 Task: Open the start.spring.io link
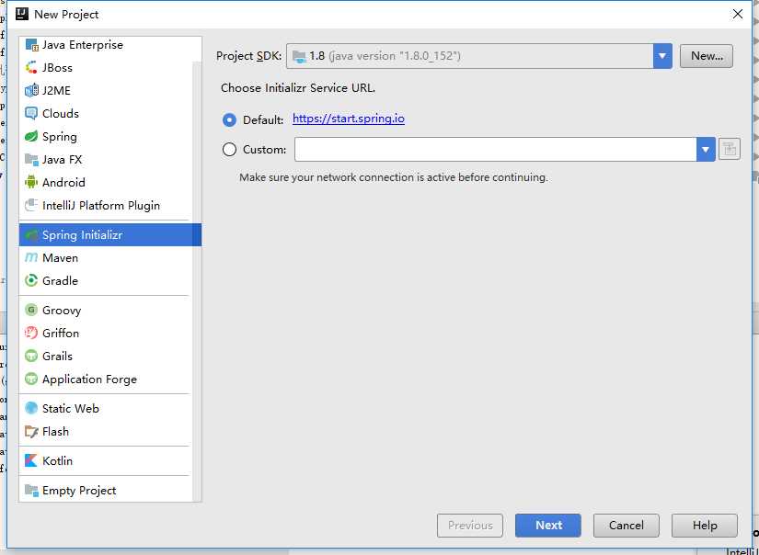coord(349,119)
